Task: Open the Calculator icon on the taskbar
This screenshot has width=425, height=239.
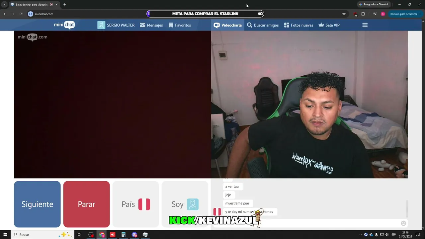Action: pyautogui.click(x=124, y=235)
